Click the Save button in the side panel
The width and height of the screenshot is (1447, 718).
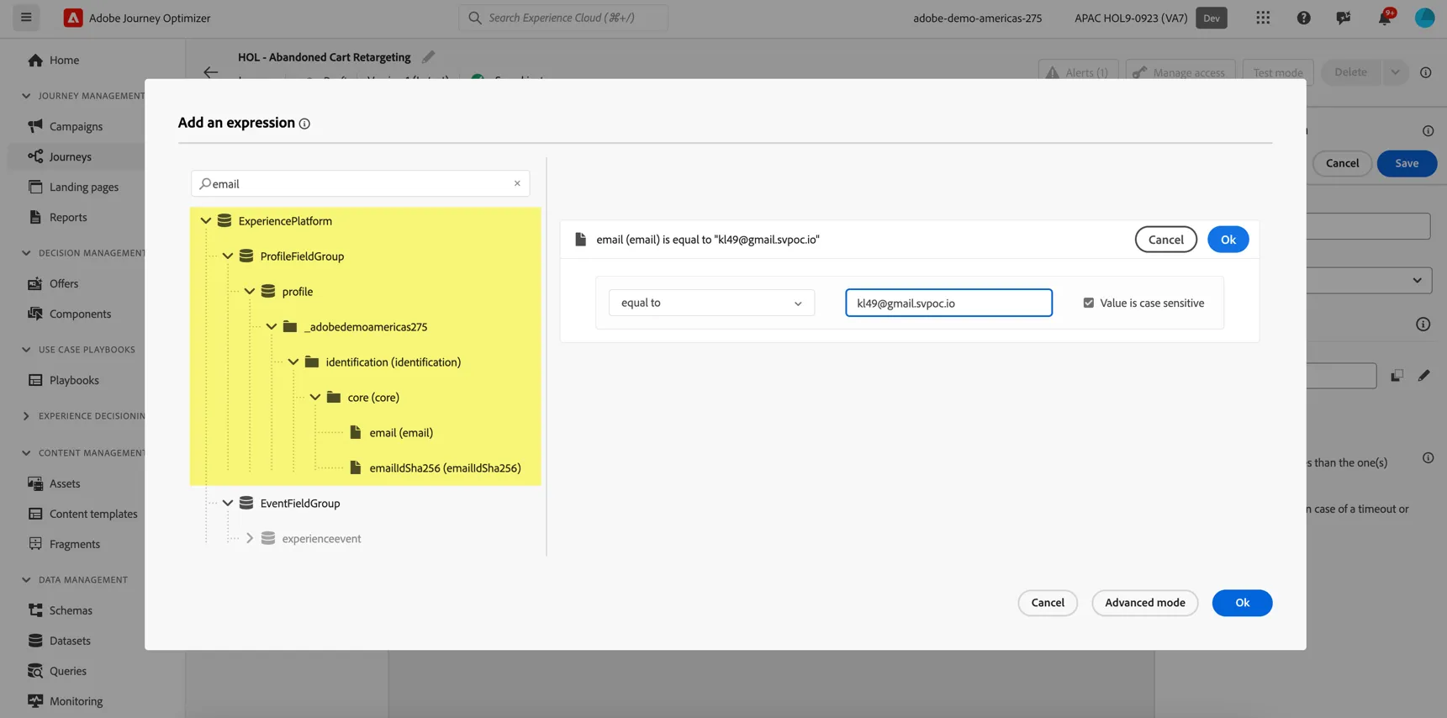tap(1406, 163)
